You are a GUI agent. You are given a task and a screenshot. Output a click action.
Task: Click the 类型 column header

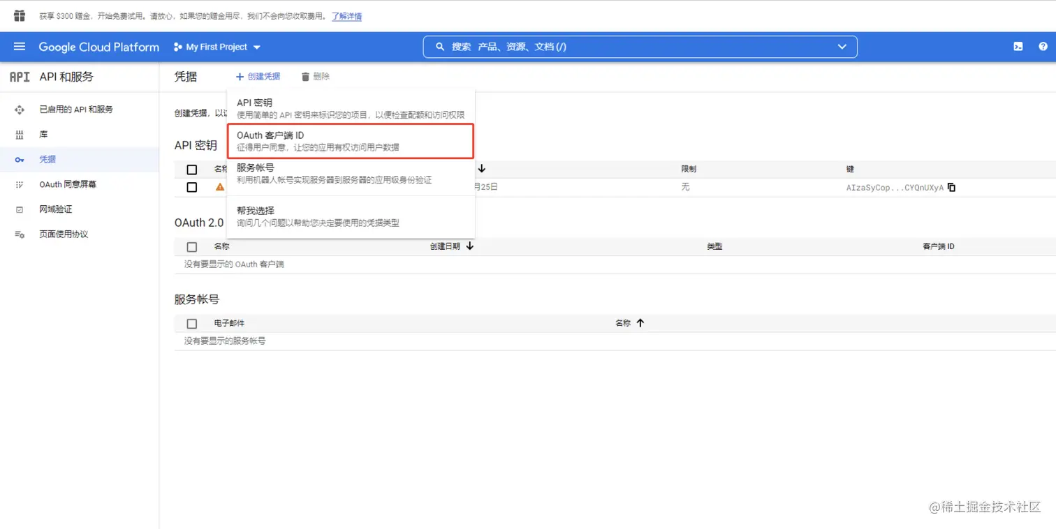(x=714, y=246)
